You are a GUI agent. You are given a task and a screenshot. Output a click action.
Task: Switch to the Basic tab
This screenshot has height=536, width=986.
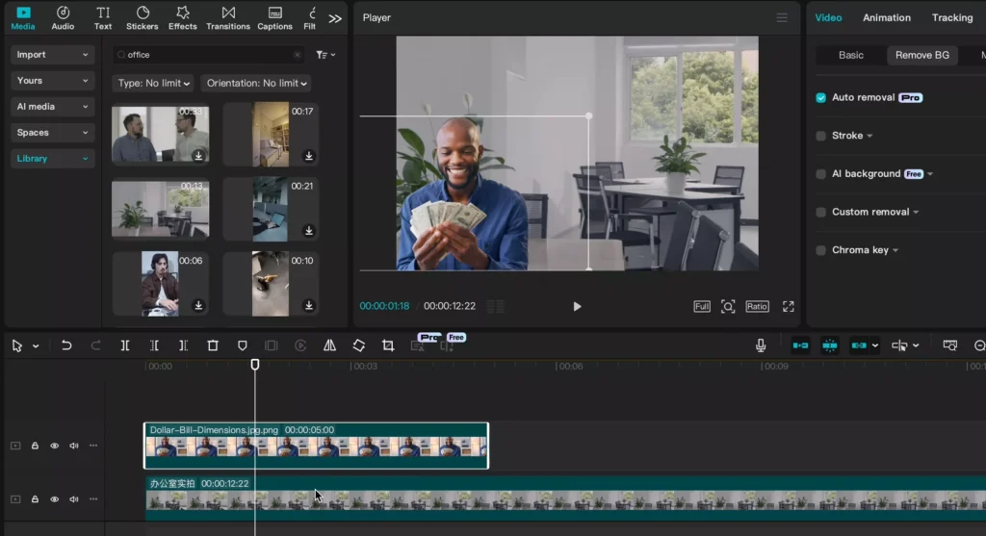(x=851, y=55)
